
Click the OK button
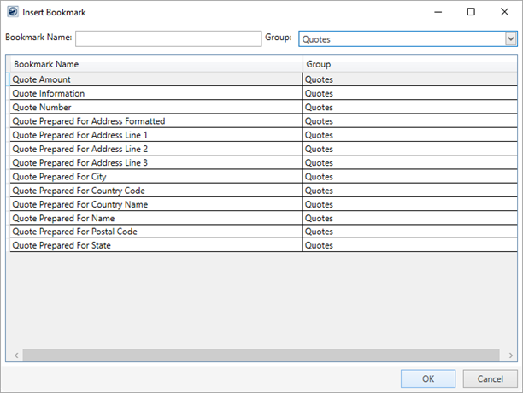point(427,378)
